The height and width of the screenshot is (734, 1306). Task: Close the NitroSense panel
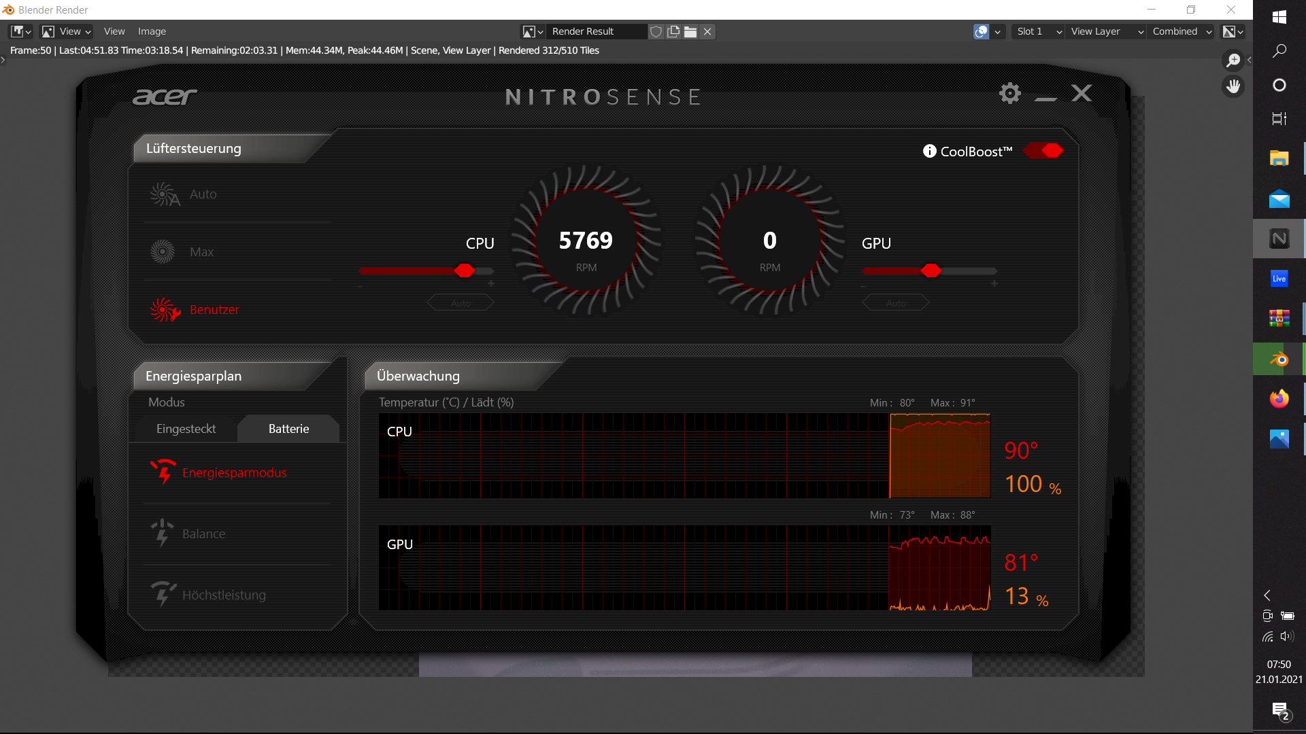click(1082, 93)
